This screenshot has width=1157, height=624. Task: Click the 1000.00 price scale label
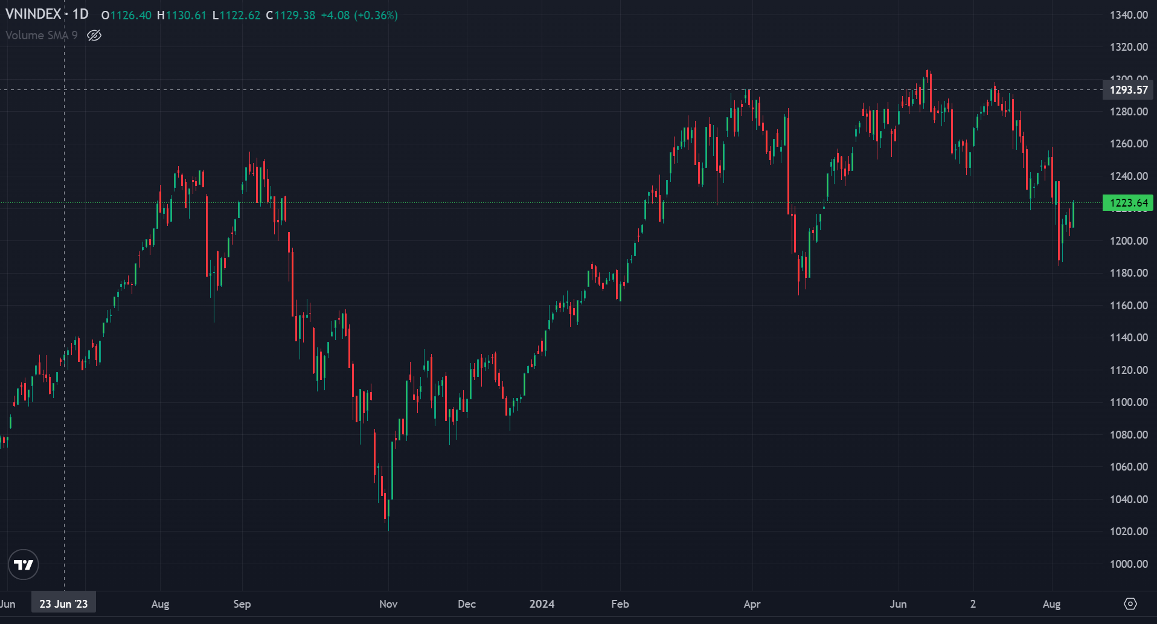(x=1129, y=564)
